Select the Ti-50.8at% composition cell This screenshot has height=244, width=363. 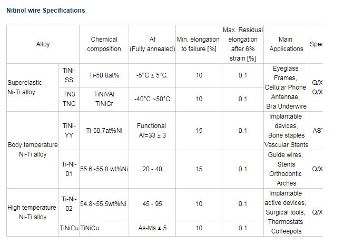click(x=104, y=75)
